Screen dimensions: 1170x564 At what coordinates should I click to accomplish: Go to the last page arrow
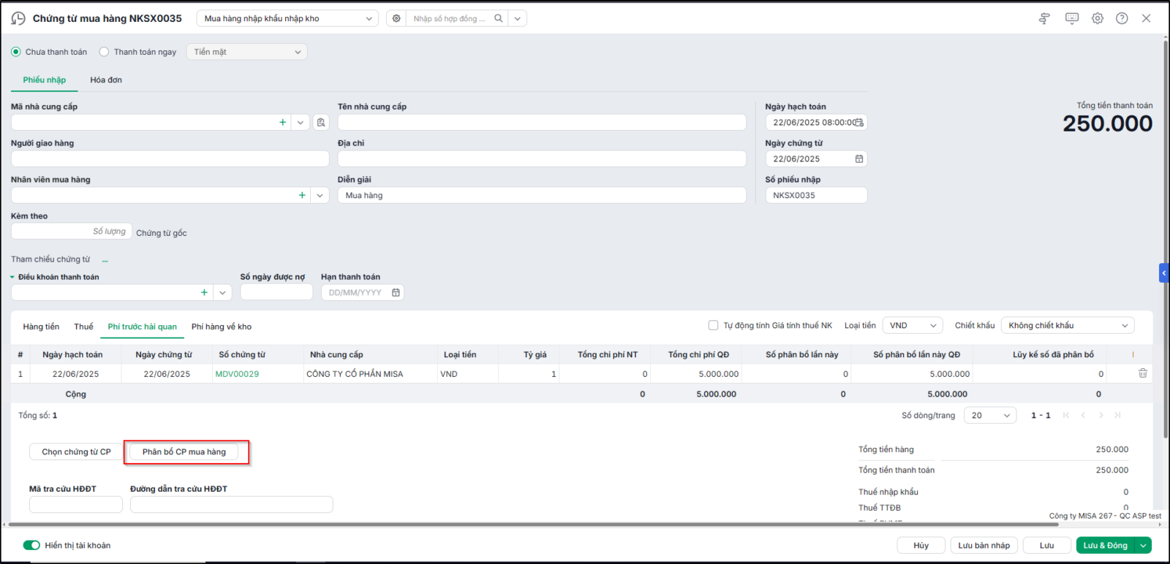(1117, 415)
